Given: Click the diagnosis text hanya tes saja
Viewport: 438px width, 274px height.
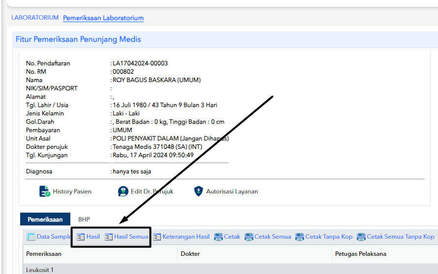Looking at the screenshot, I should click(x=132, y=171).
